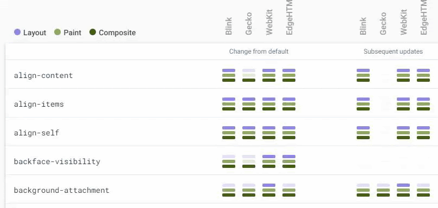The height and width of the screenshot is (208, 438).
Task: Click backface-visibility Blink icon under Change from default
Action: click(x=229, y=161)
